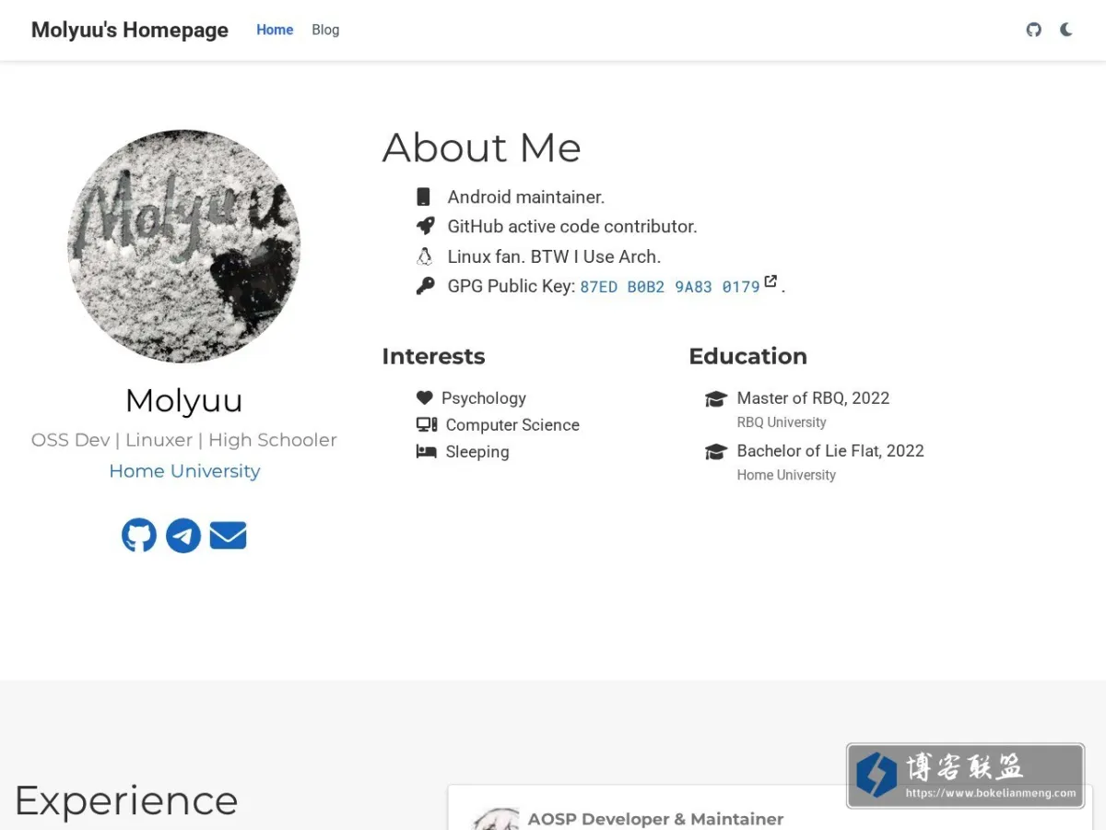Select 'Bachelor of Lie Flat, 2022' text
The image size is (1106, 830).
pos(830,450)
